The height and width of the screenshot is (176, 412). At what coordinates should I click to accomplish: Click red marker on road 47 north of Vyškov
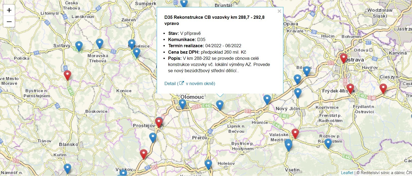144,155
